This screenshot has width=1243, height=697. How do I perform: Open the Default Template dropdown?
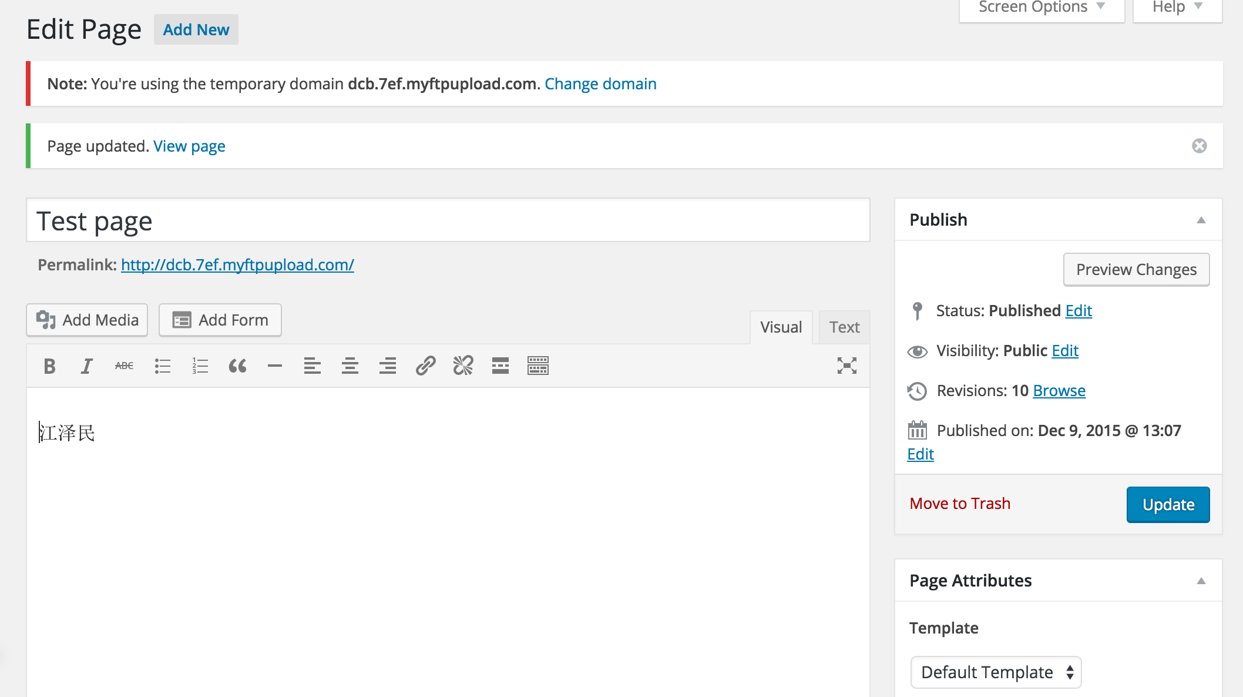point(996,672)
